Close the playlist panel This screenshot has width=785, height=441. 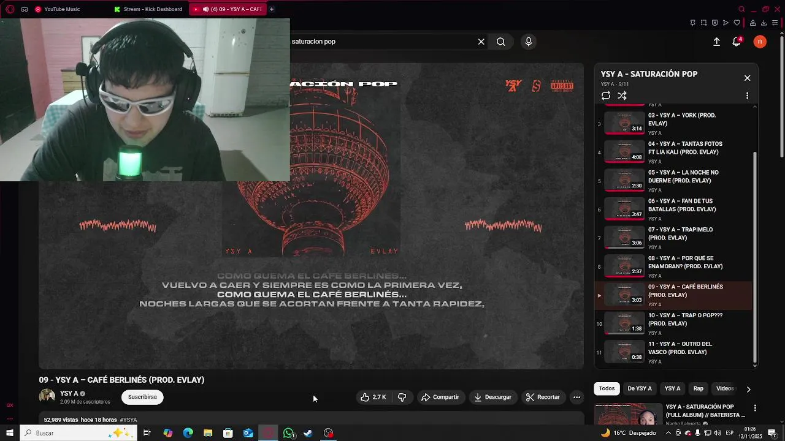747,78
